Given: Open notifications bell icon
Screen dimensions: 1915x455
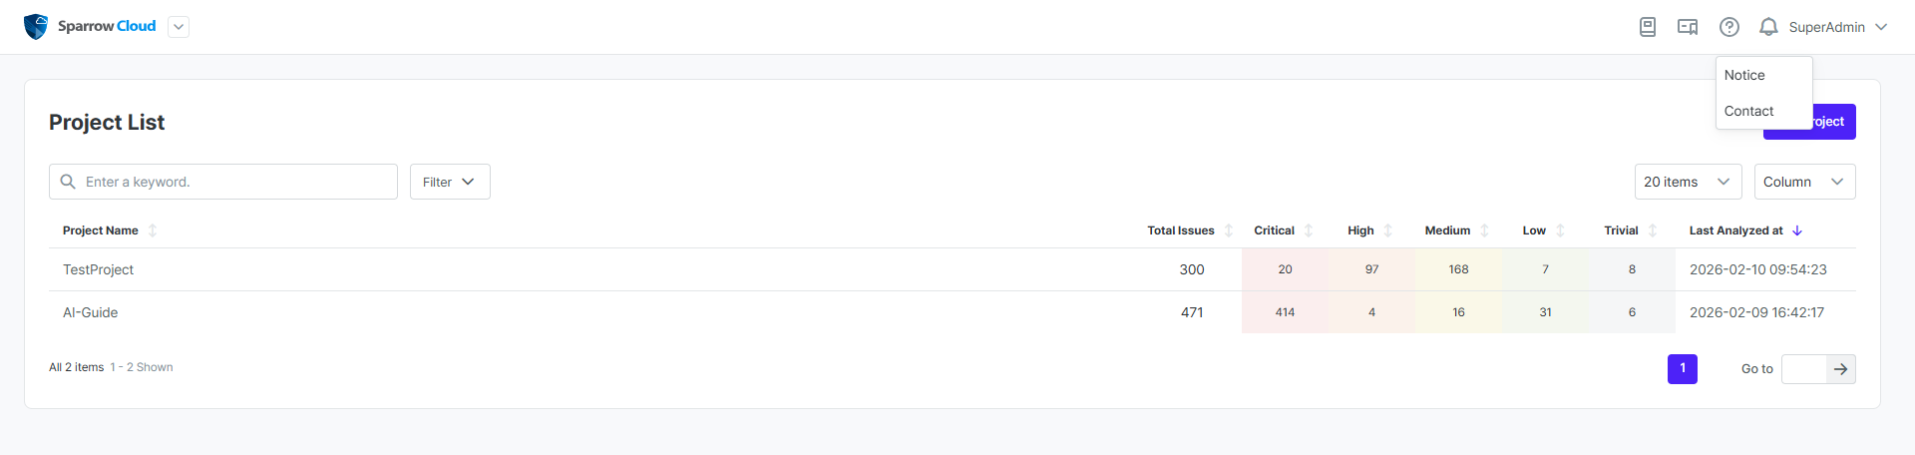Looking at the screenshot, I should (1768, 27).
